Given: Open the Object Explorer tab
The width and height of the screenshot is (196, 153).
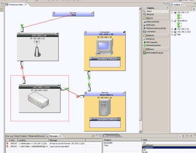Looking at the screenshot, I should (x=21, y=136).
